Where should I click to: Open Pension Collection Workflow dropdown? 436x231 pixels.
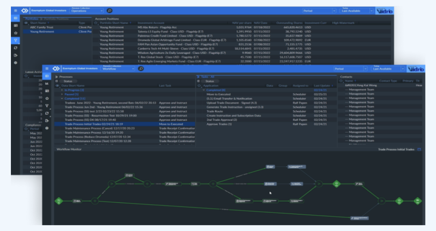click(119, 68)
